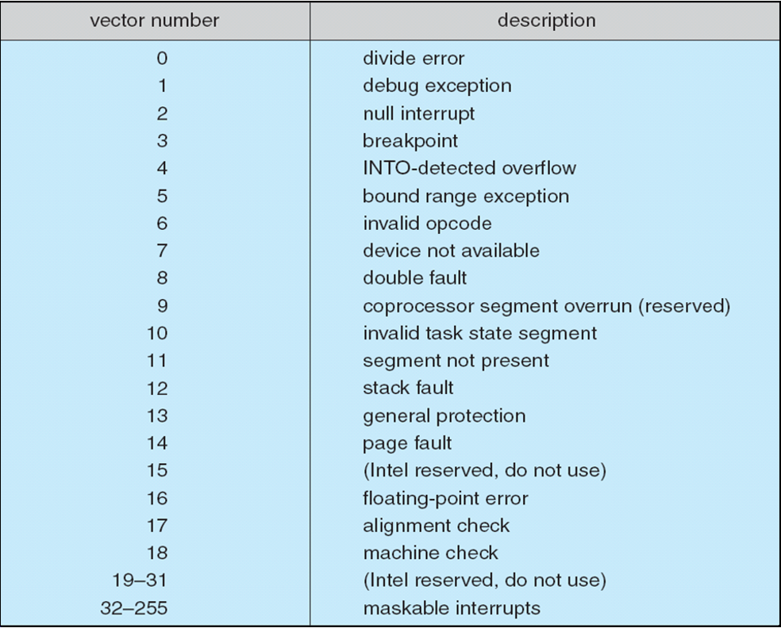Image resolution: width=781 pixels, height=628 pixels.
Task: Select 'INTO-detected overflow' text
Action: click(469, 168)
